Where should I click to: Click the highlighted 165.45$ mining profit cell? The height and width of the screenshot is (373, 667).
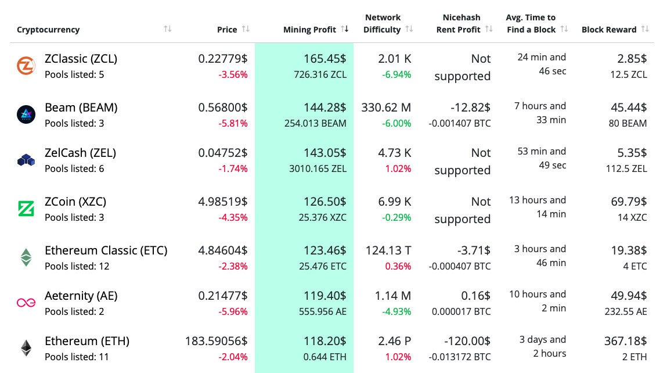[x=325, y=59]
